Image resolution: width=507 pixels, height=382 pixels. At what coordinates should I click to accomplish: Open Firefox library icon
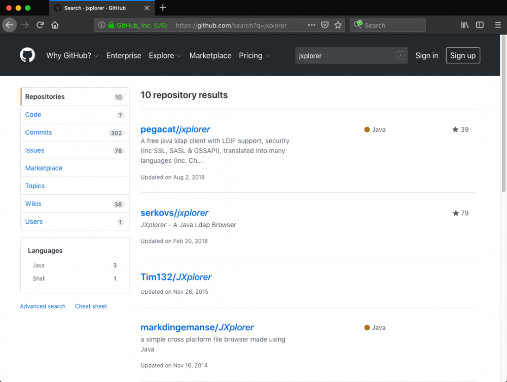point(464,25)
